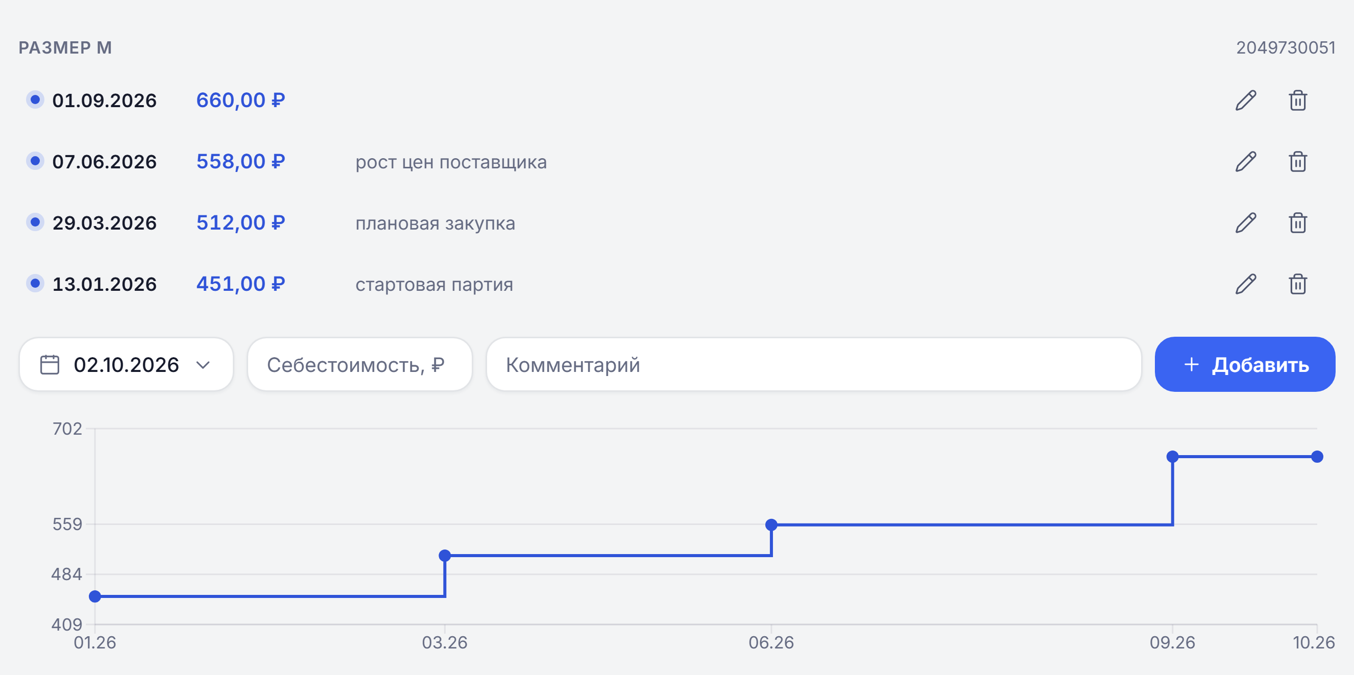
Task: Click chart point above 06.26
Action: tap(771, 524)
